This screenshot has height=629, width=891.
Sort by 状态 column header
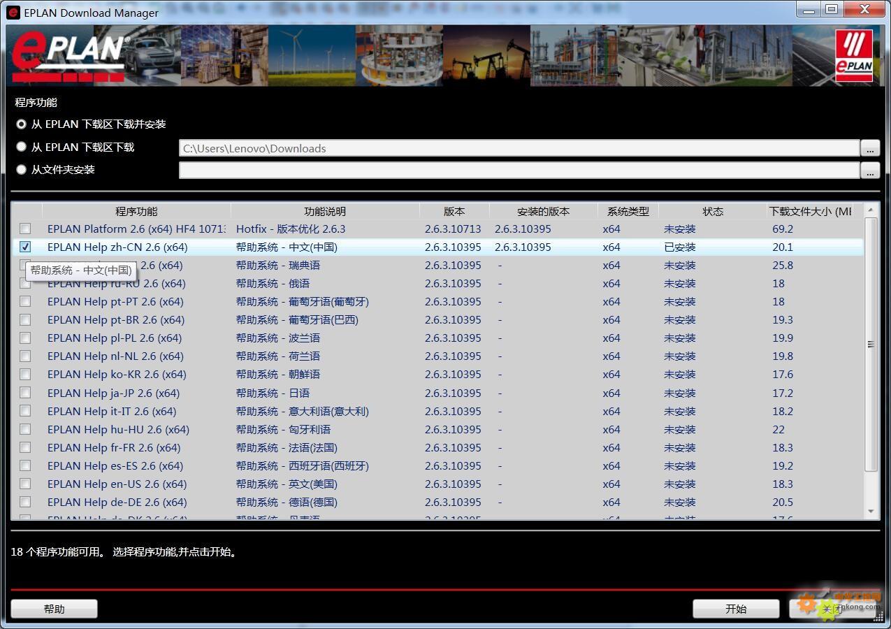713,211
